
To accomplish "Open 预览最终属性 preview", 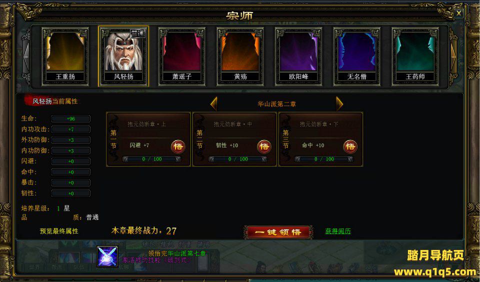I will pyautogui.click(x=59, y=231).
